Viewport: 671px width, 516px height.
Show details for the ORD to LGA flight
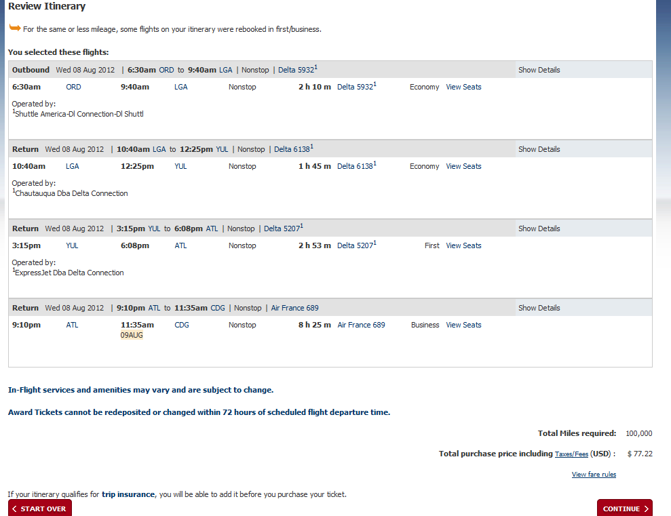(539, 70)
